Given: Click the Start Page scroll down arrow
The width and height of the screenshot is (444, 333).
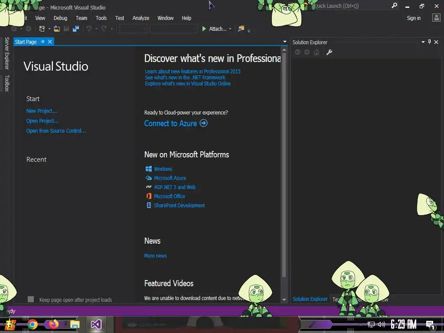Looking at the screenshot, I should coord(284,300).
